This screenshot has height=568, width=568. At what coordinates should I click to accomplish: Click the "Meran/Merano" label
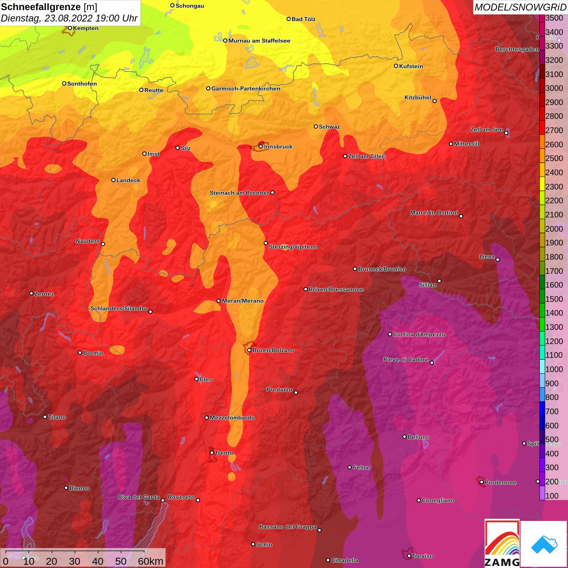point(243,301)
